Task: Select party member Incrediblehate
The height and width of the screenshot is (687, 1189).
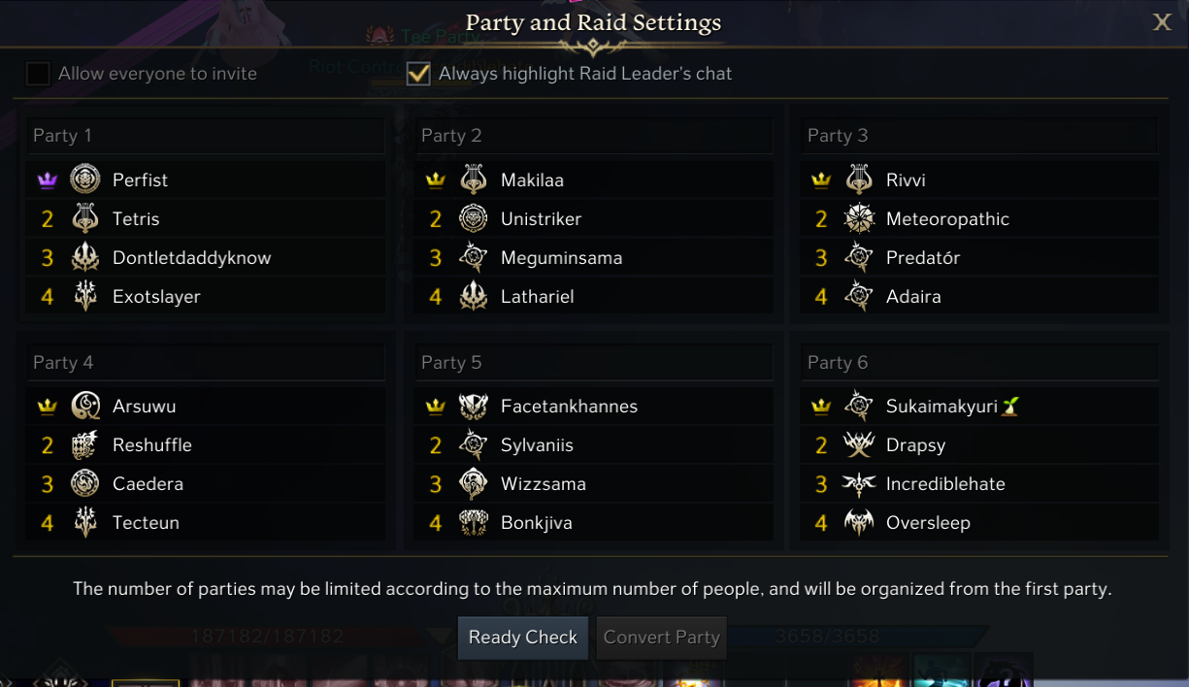Action: pos(944,483)
